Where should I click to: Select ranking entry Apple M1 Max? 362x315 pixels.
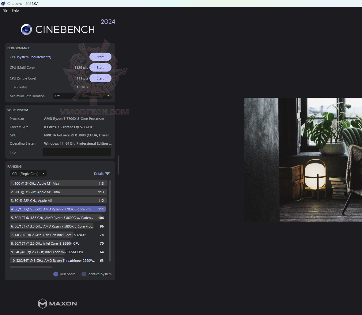pyautogui.click(x=58, y=183)
